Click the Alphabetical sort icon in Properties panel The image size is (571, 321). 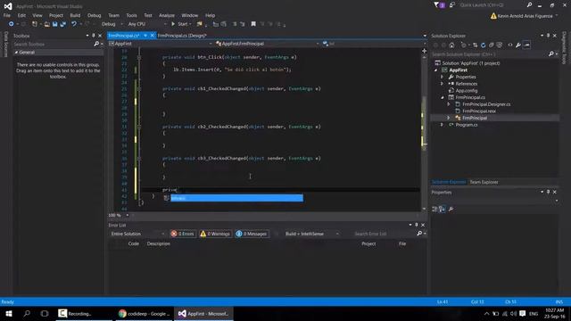pos(442,209)
